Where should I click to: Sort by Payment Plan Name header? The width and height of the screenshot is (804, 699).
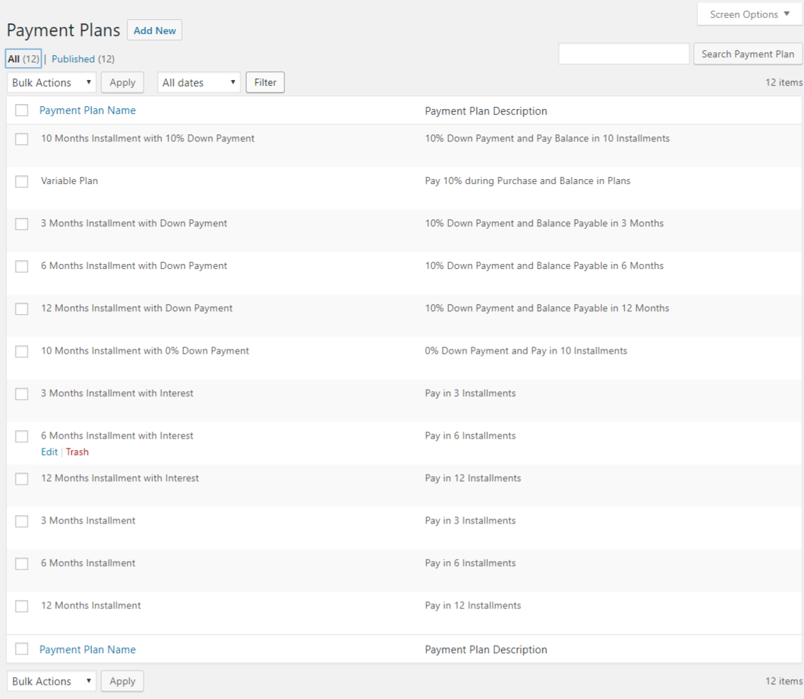click(x=88, y=110)
